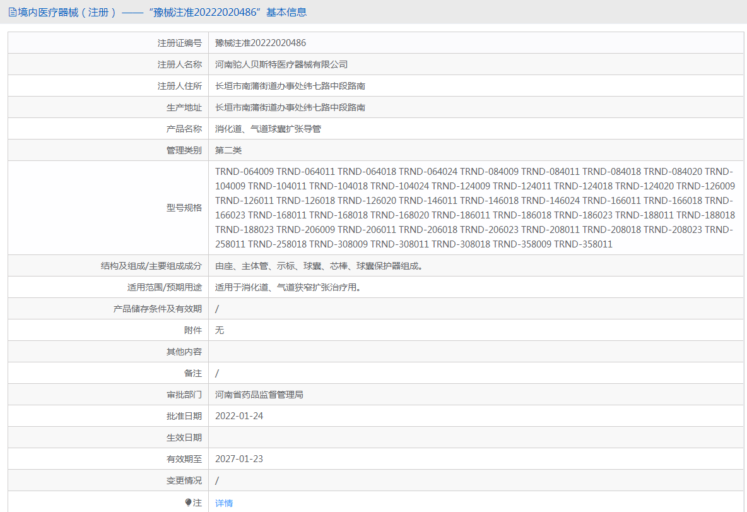Viewport: 747px width, 512px height.
Task: Click approval department 河南省药品监督管理局
Action: 259,395
